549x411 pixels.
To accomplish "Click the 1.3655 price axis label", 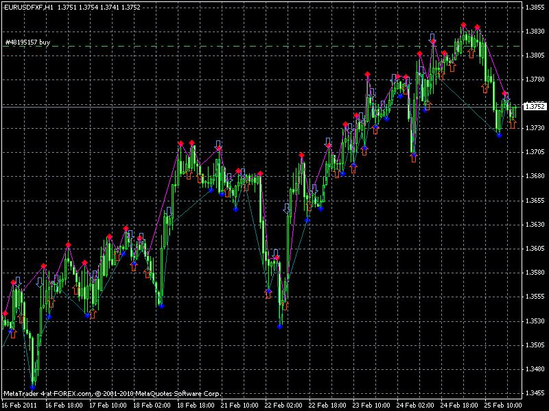I will click(535, 200).
